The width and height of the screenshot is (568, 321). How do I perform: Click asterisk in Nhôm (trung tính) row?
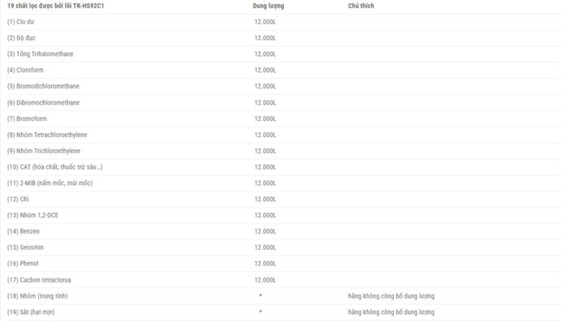click(x=261, y=296)
